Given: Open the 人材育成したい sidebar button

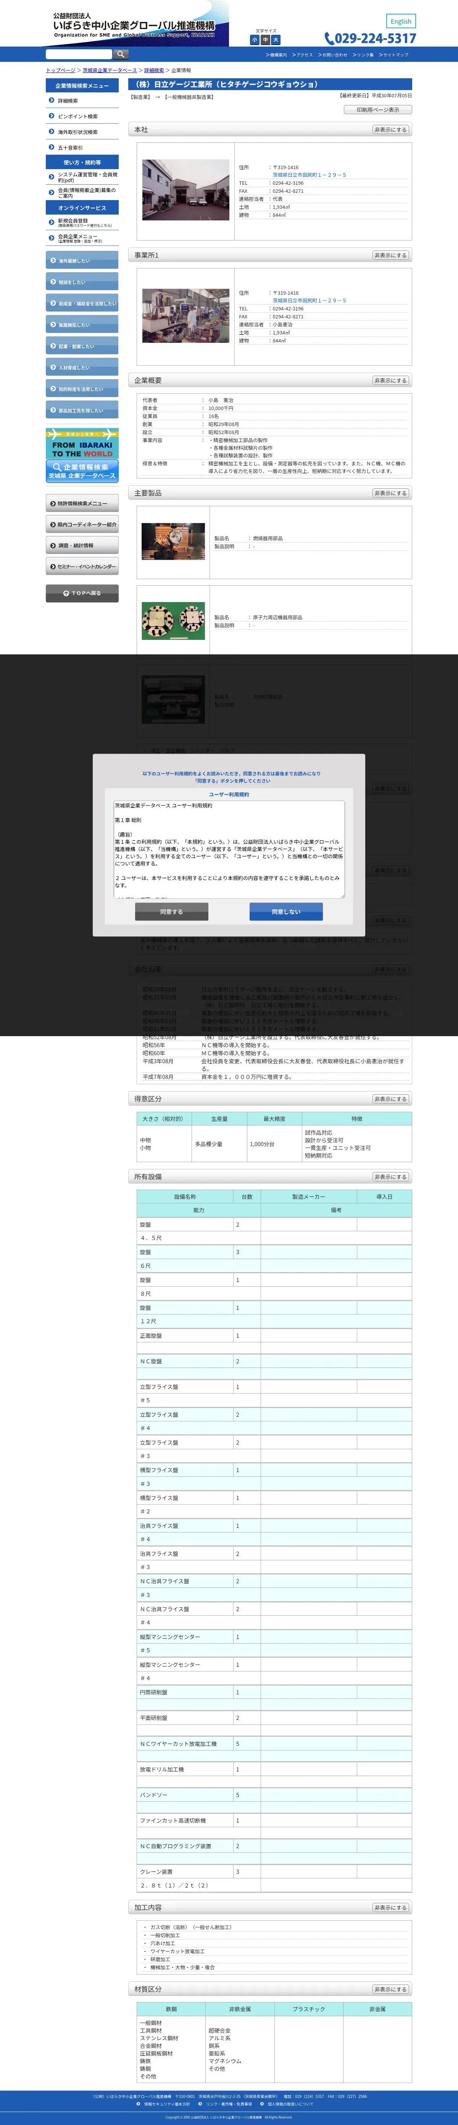Looking at the screenshot, I should coord(82,368).
